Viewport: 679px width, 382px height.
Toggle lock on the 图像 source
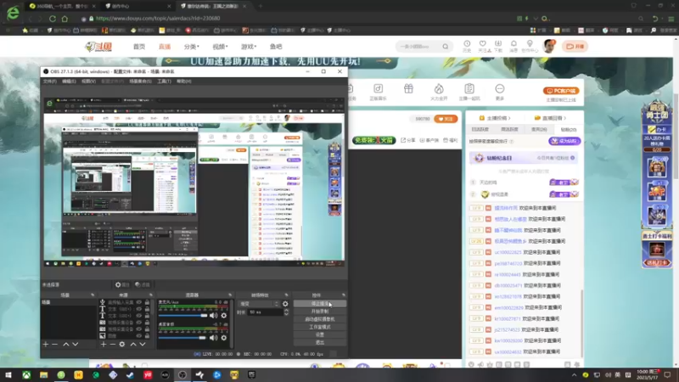[147, 335]
